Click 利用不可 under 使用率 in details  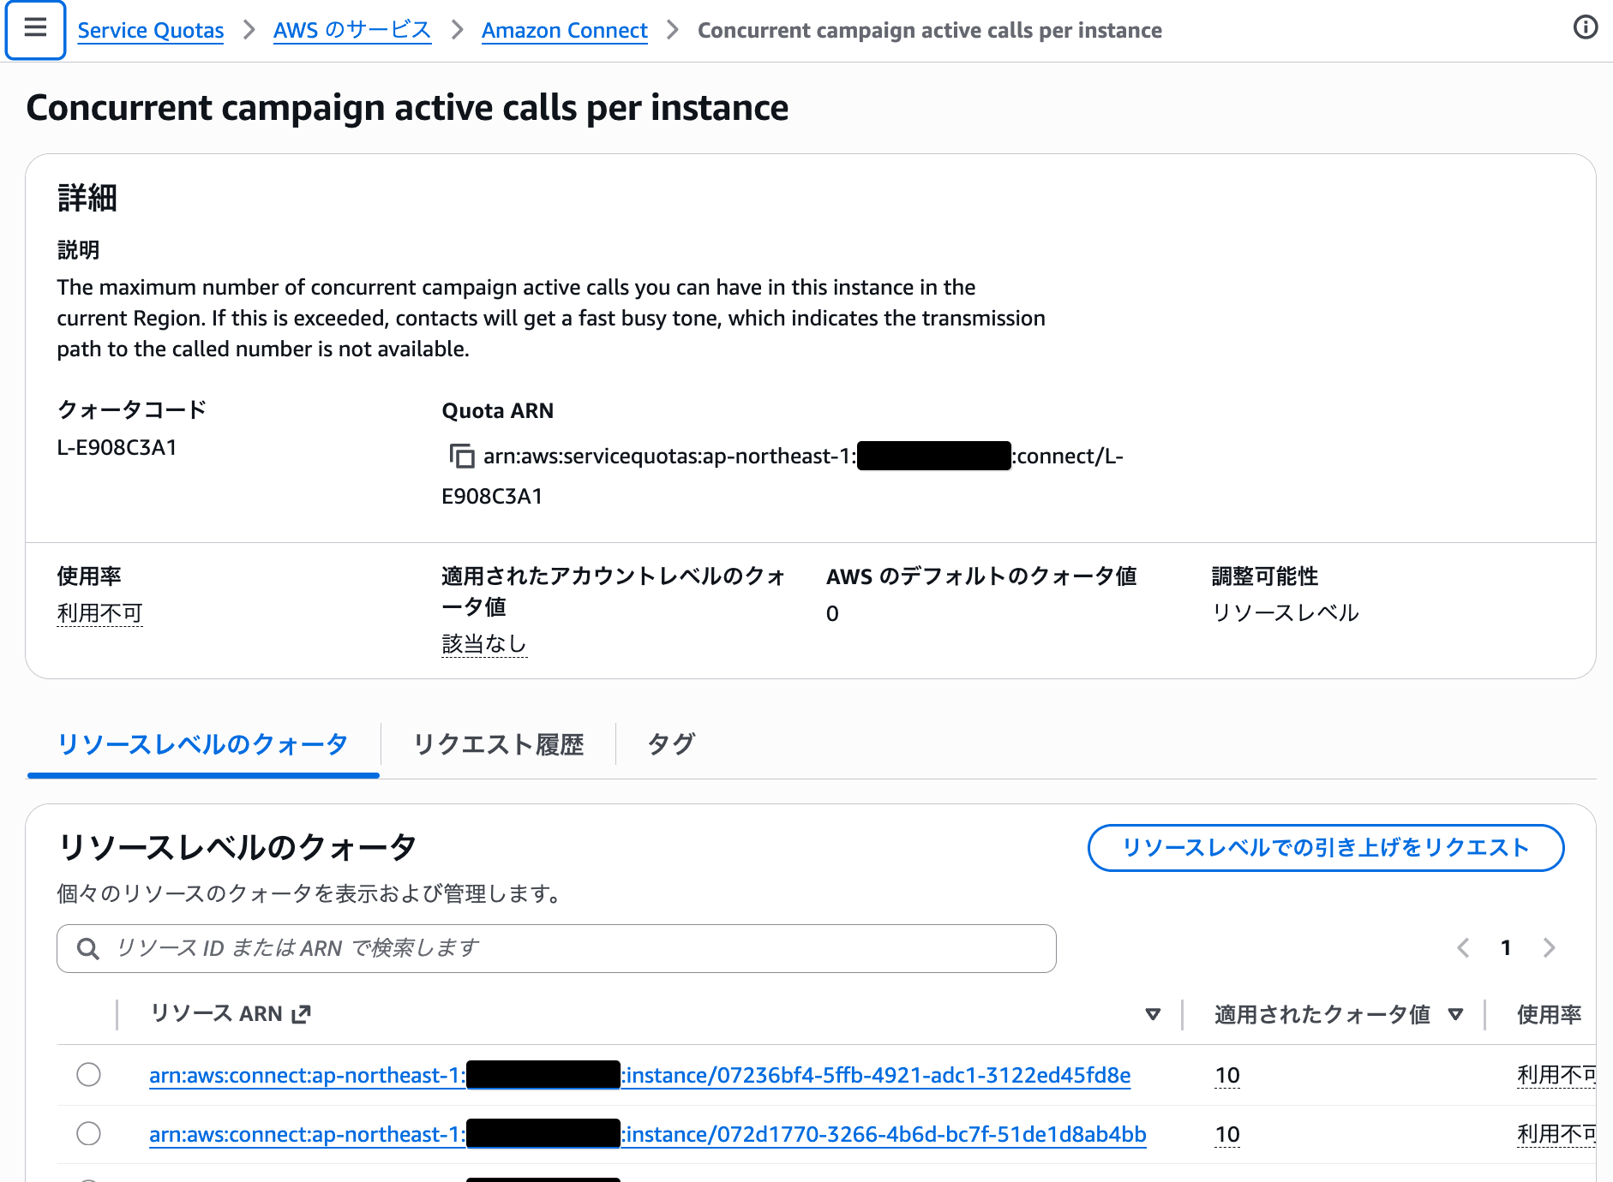click(99, 613)
